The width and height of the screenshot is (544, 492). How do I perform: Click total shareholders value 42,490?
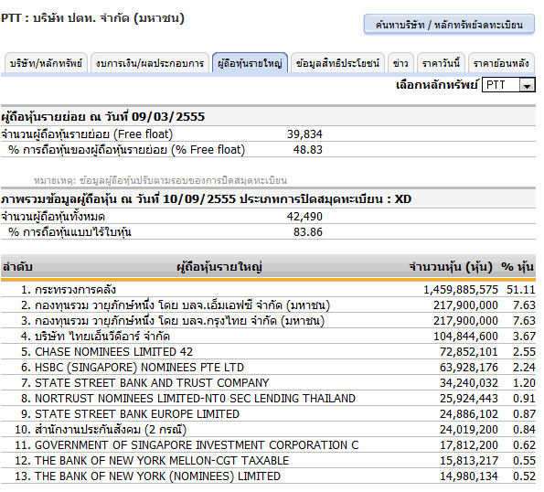pos(304,217)
